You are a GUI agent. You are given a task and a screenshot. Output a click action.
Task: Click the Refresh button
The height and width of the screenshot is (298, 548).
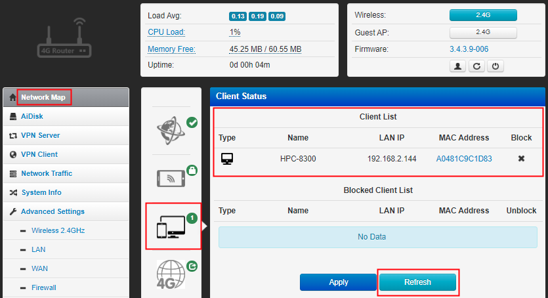[x=417, y=282]
